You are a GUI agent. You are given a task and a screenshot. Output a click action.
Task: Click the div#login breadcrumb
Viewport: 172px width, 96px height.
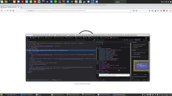click(x=55, y=80)
